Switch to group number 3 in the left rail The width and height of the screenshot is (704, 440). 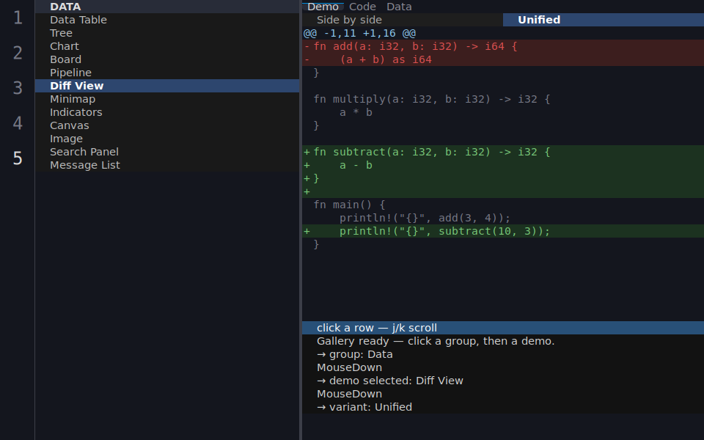pyautogui.click(x=18, y=88)
